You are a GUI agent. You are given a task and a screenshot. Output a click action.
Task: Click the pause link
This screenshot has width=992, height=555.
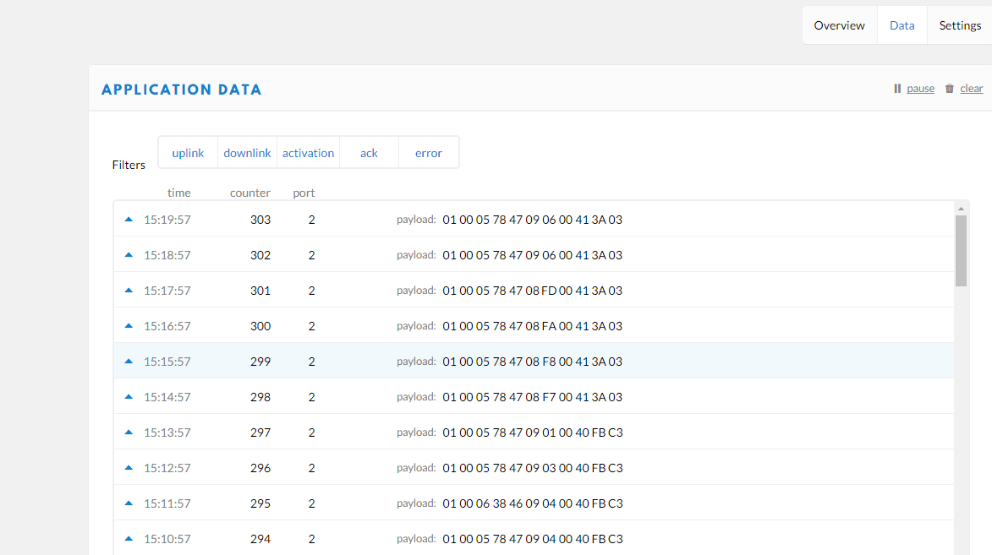click(920, 89)
